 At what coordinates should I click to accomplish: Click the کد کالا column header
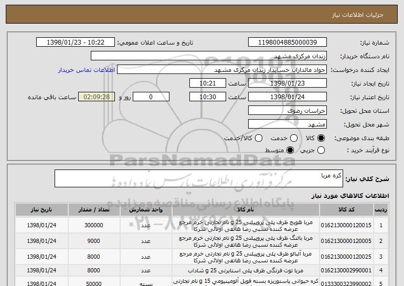pyautogui.click(x=346, y=210)
